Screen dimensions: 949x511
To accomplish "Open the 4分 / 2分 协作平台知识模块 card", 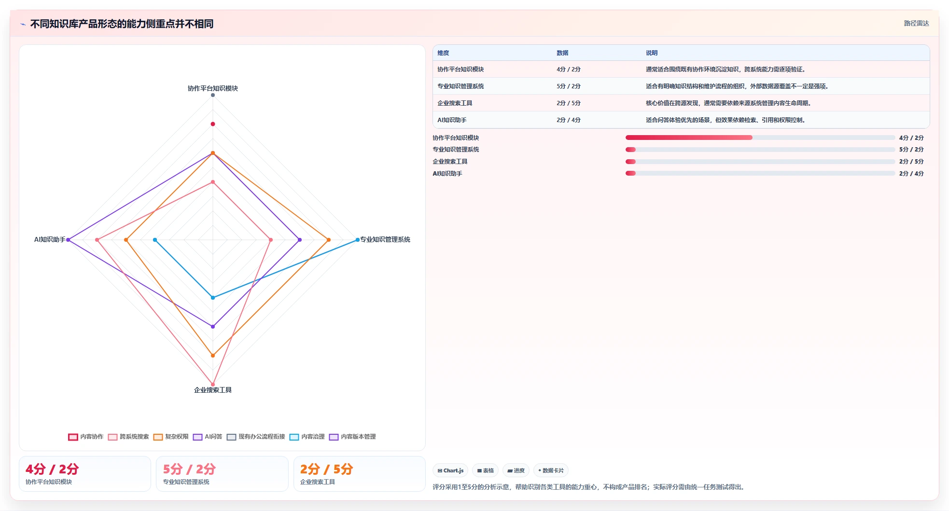I will [x=85, y=474].
